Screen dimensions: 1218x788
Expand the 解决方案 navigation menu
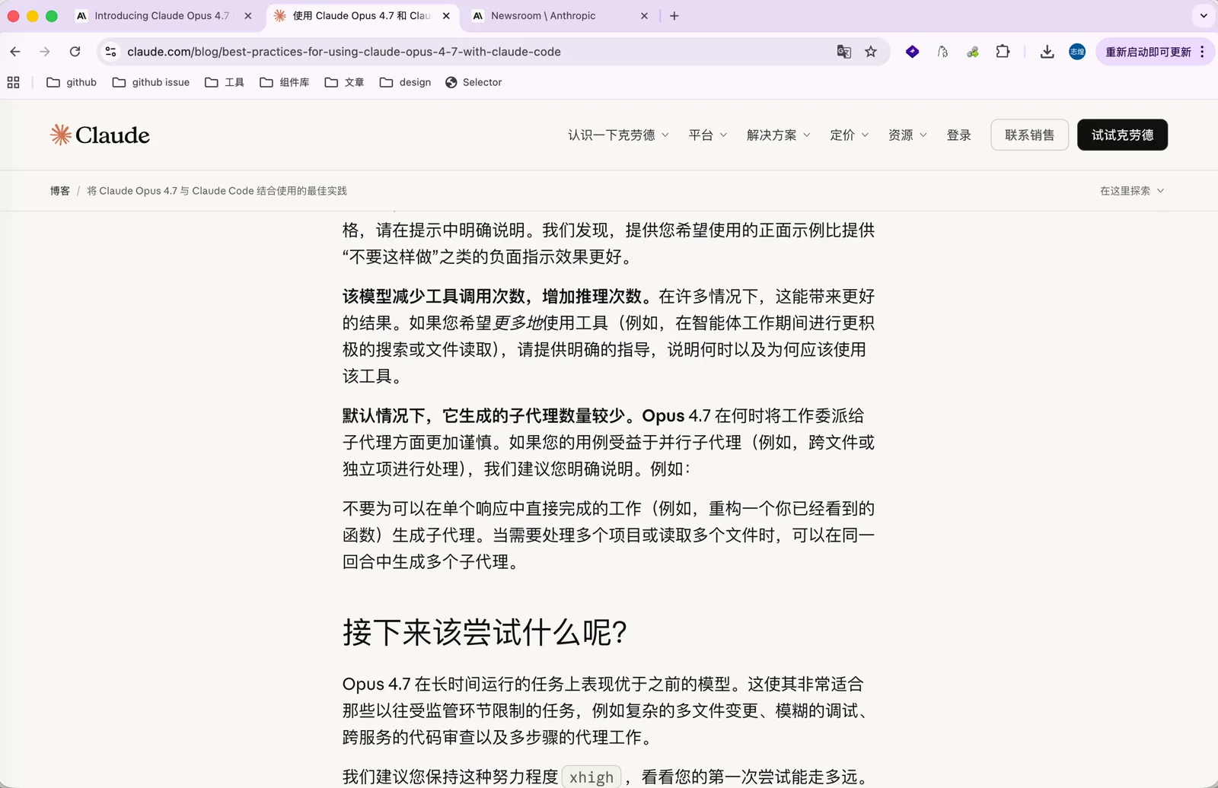coord(778,135)
